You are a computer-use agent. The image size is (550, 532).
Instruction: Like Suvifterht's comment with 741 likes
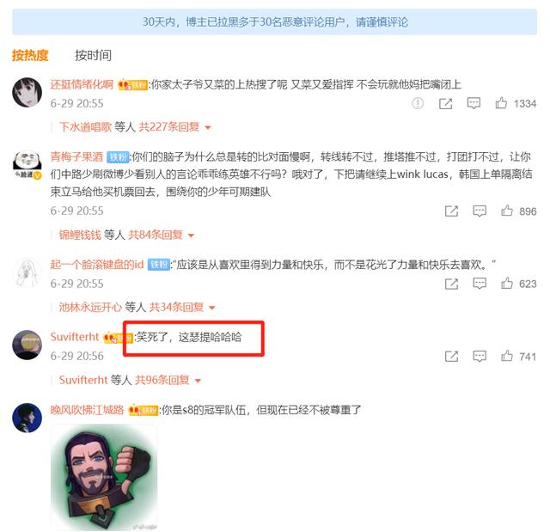pyautogui.click(x=507, y=356)
